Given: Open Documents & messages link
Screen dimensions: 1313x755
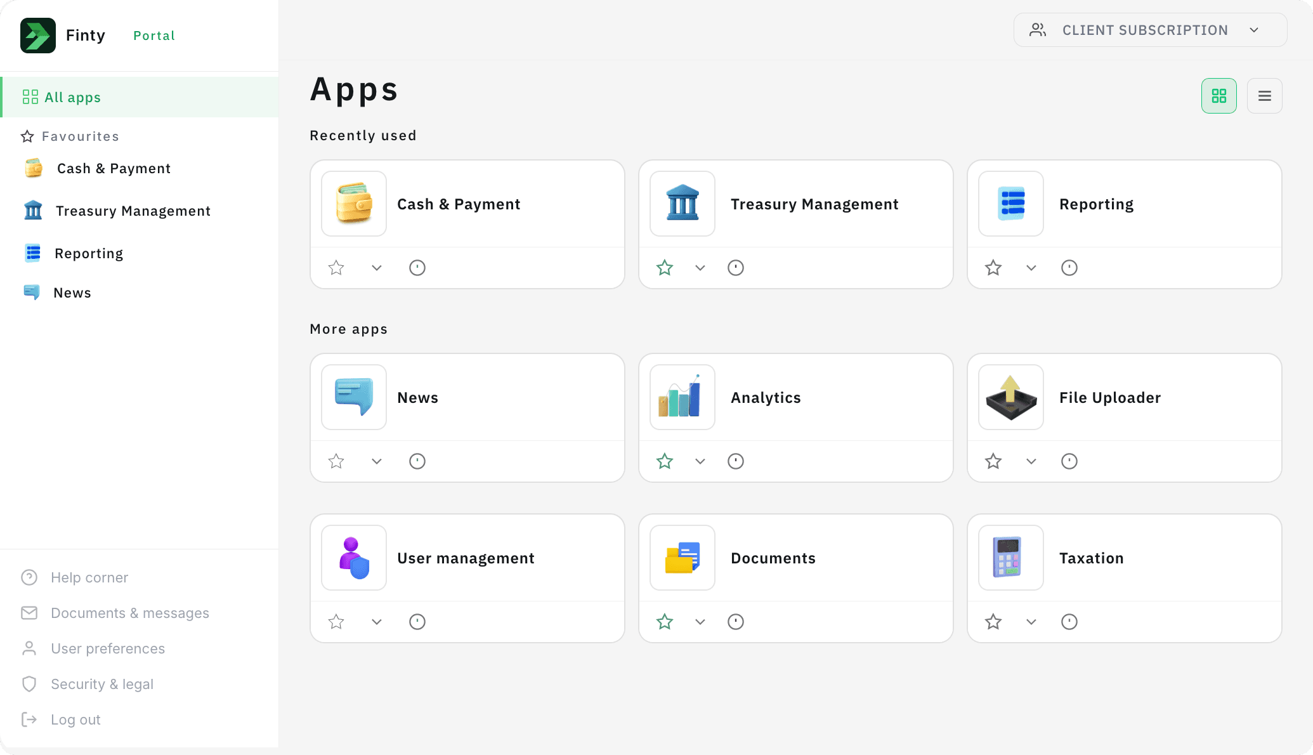Looking at the screenshot, I should (115, 613).
